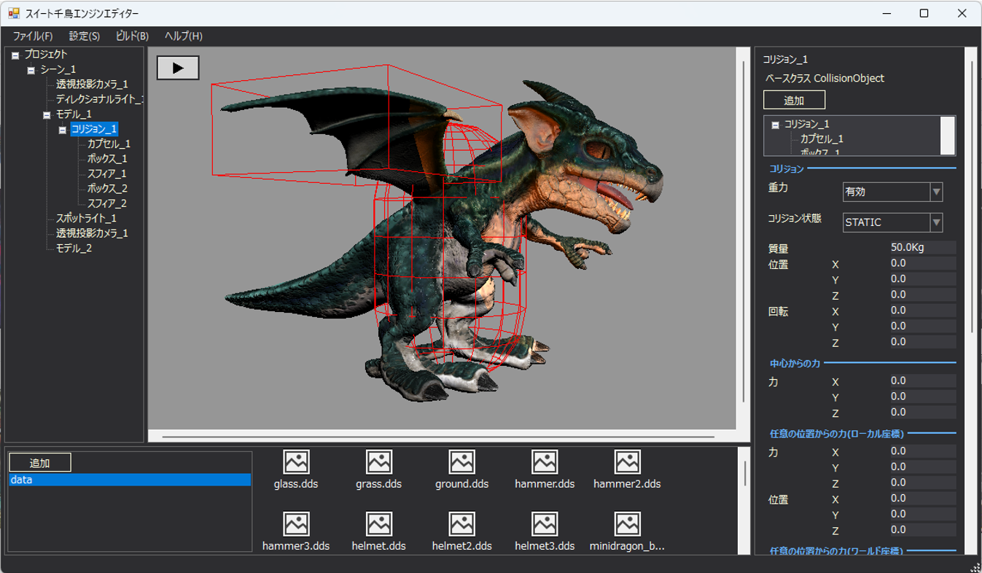This screenshot has width=982, height=573.
Task: Select モデル_1 tree item
Action: 74,114
